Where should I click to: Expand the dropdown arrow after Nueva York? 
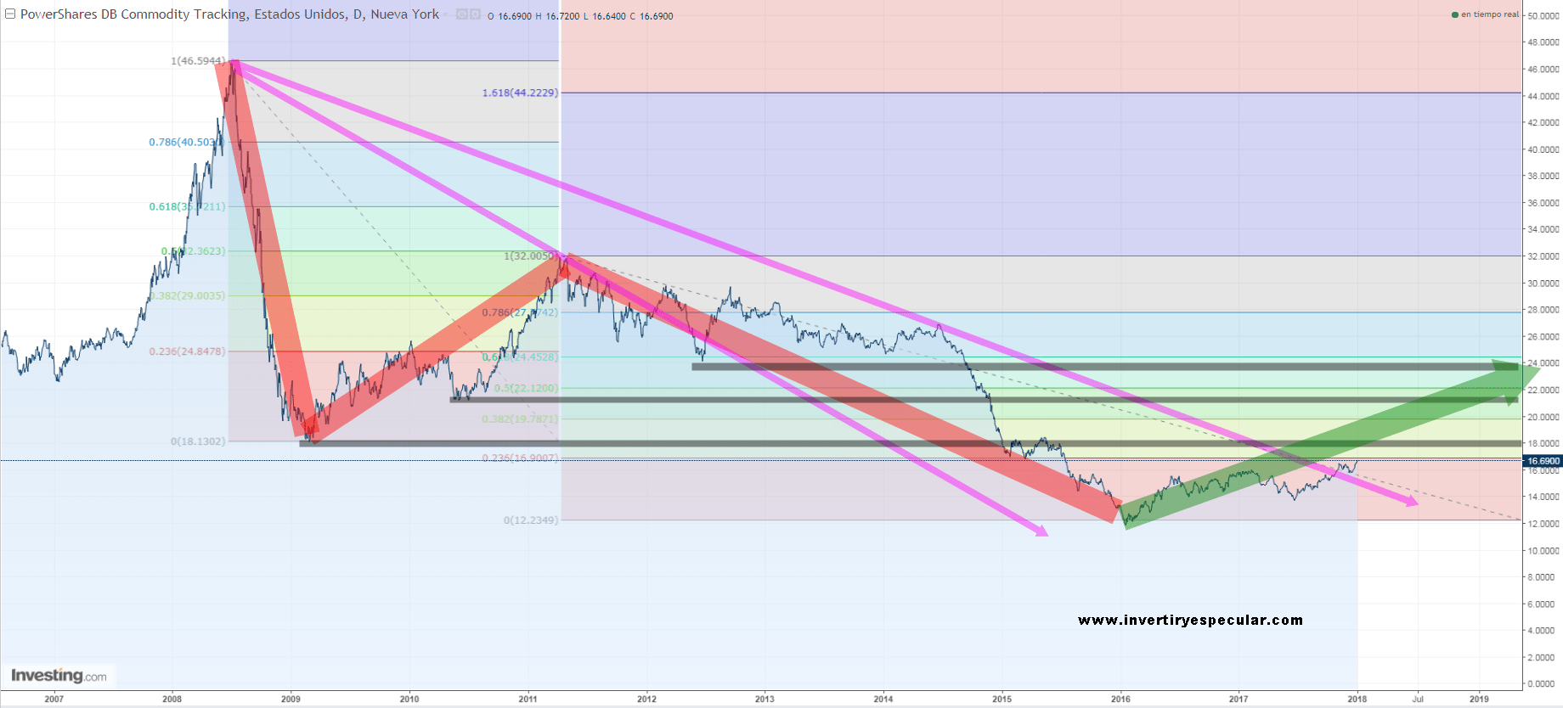tap(447, 14)
